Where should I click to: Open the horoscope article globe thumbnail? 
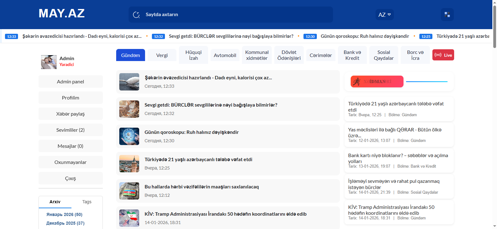coord(129,136)
